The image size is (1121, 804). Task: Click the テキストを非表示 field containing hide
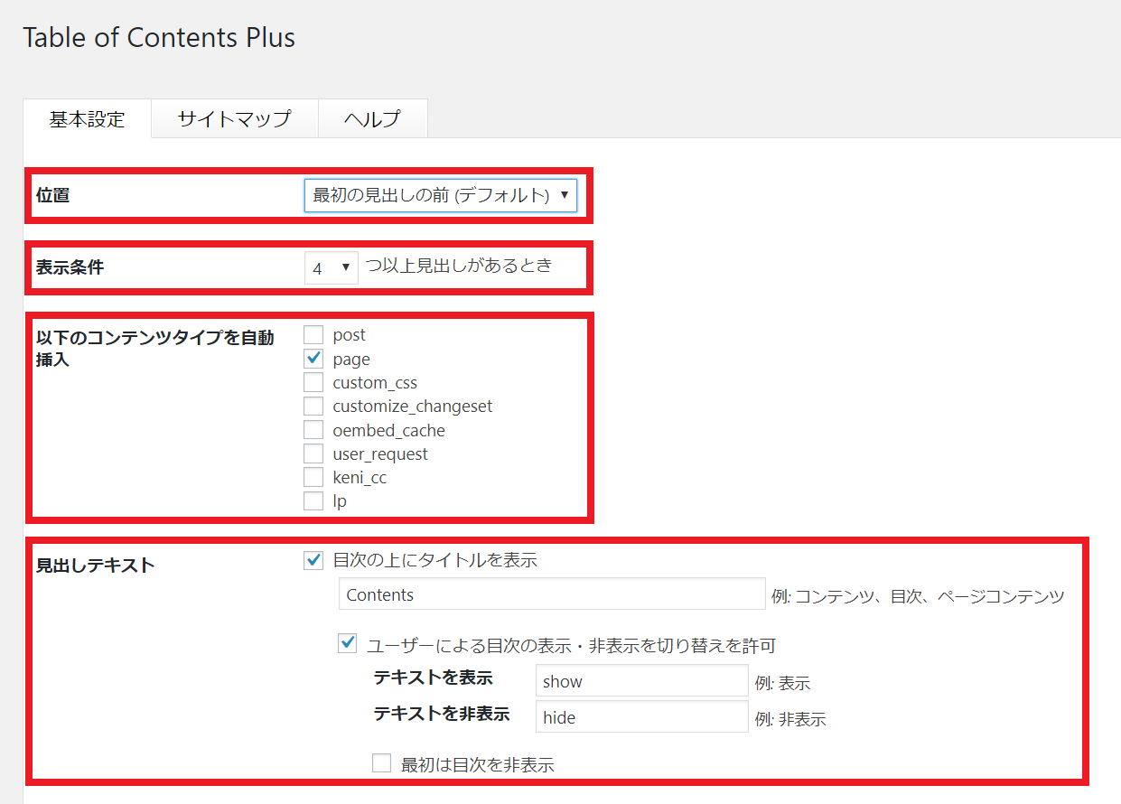[641, 717]
